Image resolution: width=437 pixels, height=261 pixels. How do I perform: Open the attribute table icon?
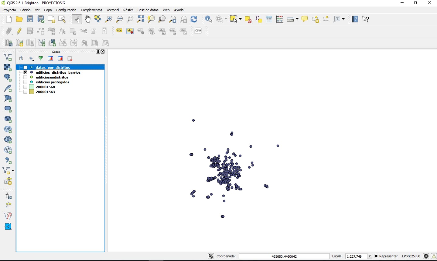point(269,19)
